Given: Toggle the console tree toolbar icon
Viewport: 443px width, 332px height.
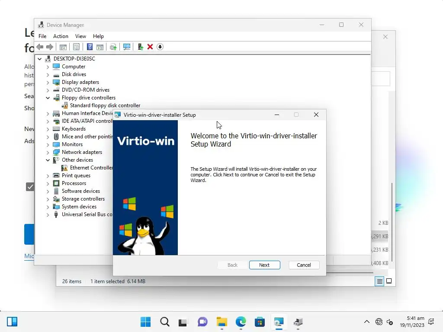Looking at the screenshot, I should 63,47.
